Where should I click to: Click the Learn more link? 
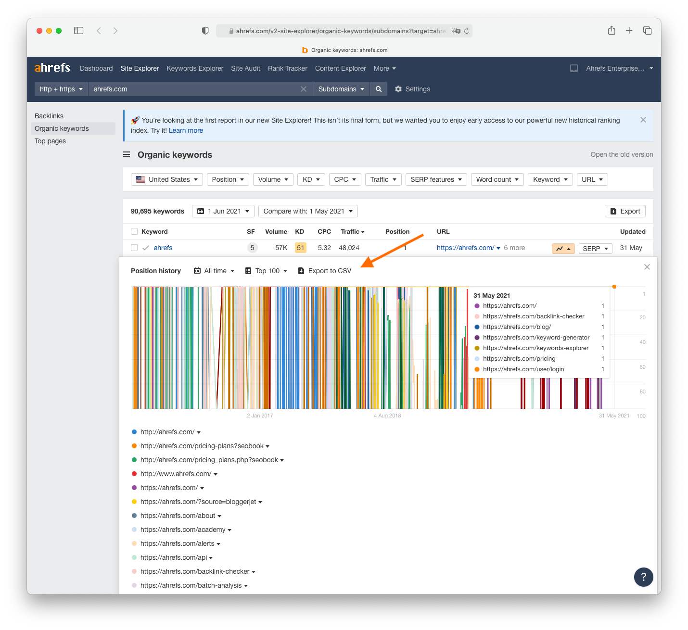(186, 130)
